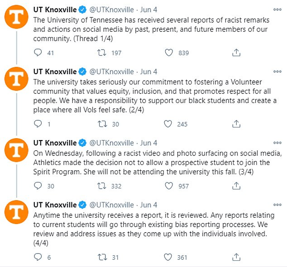Retweet the tweet with 332 retweets
Viewport: 287px width, 267px height.
[x=101, y=186]
